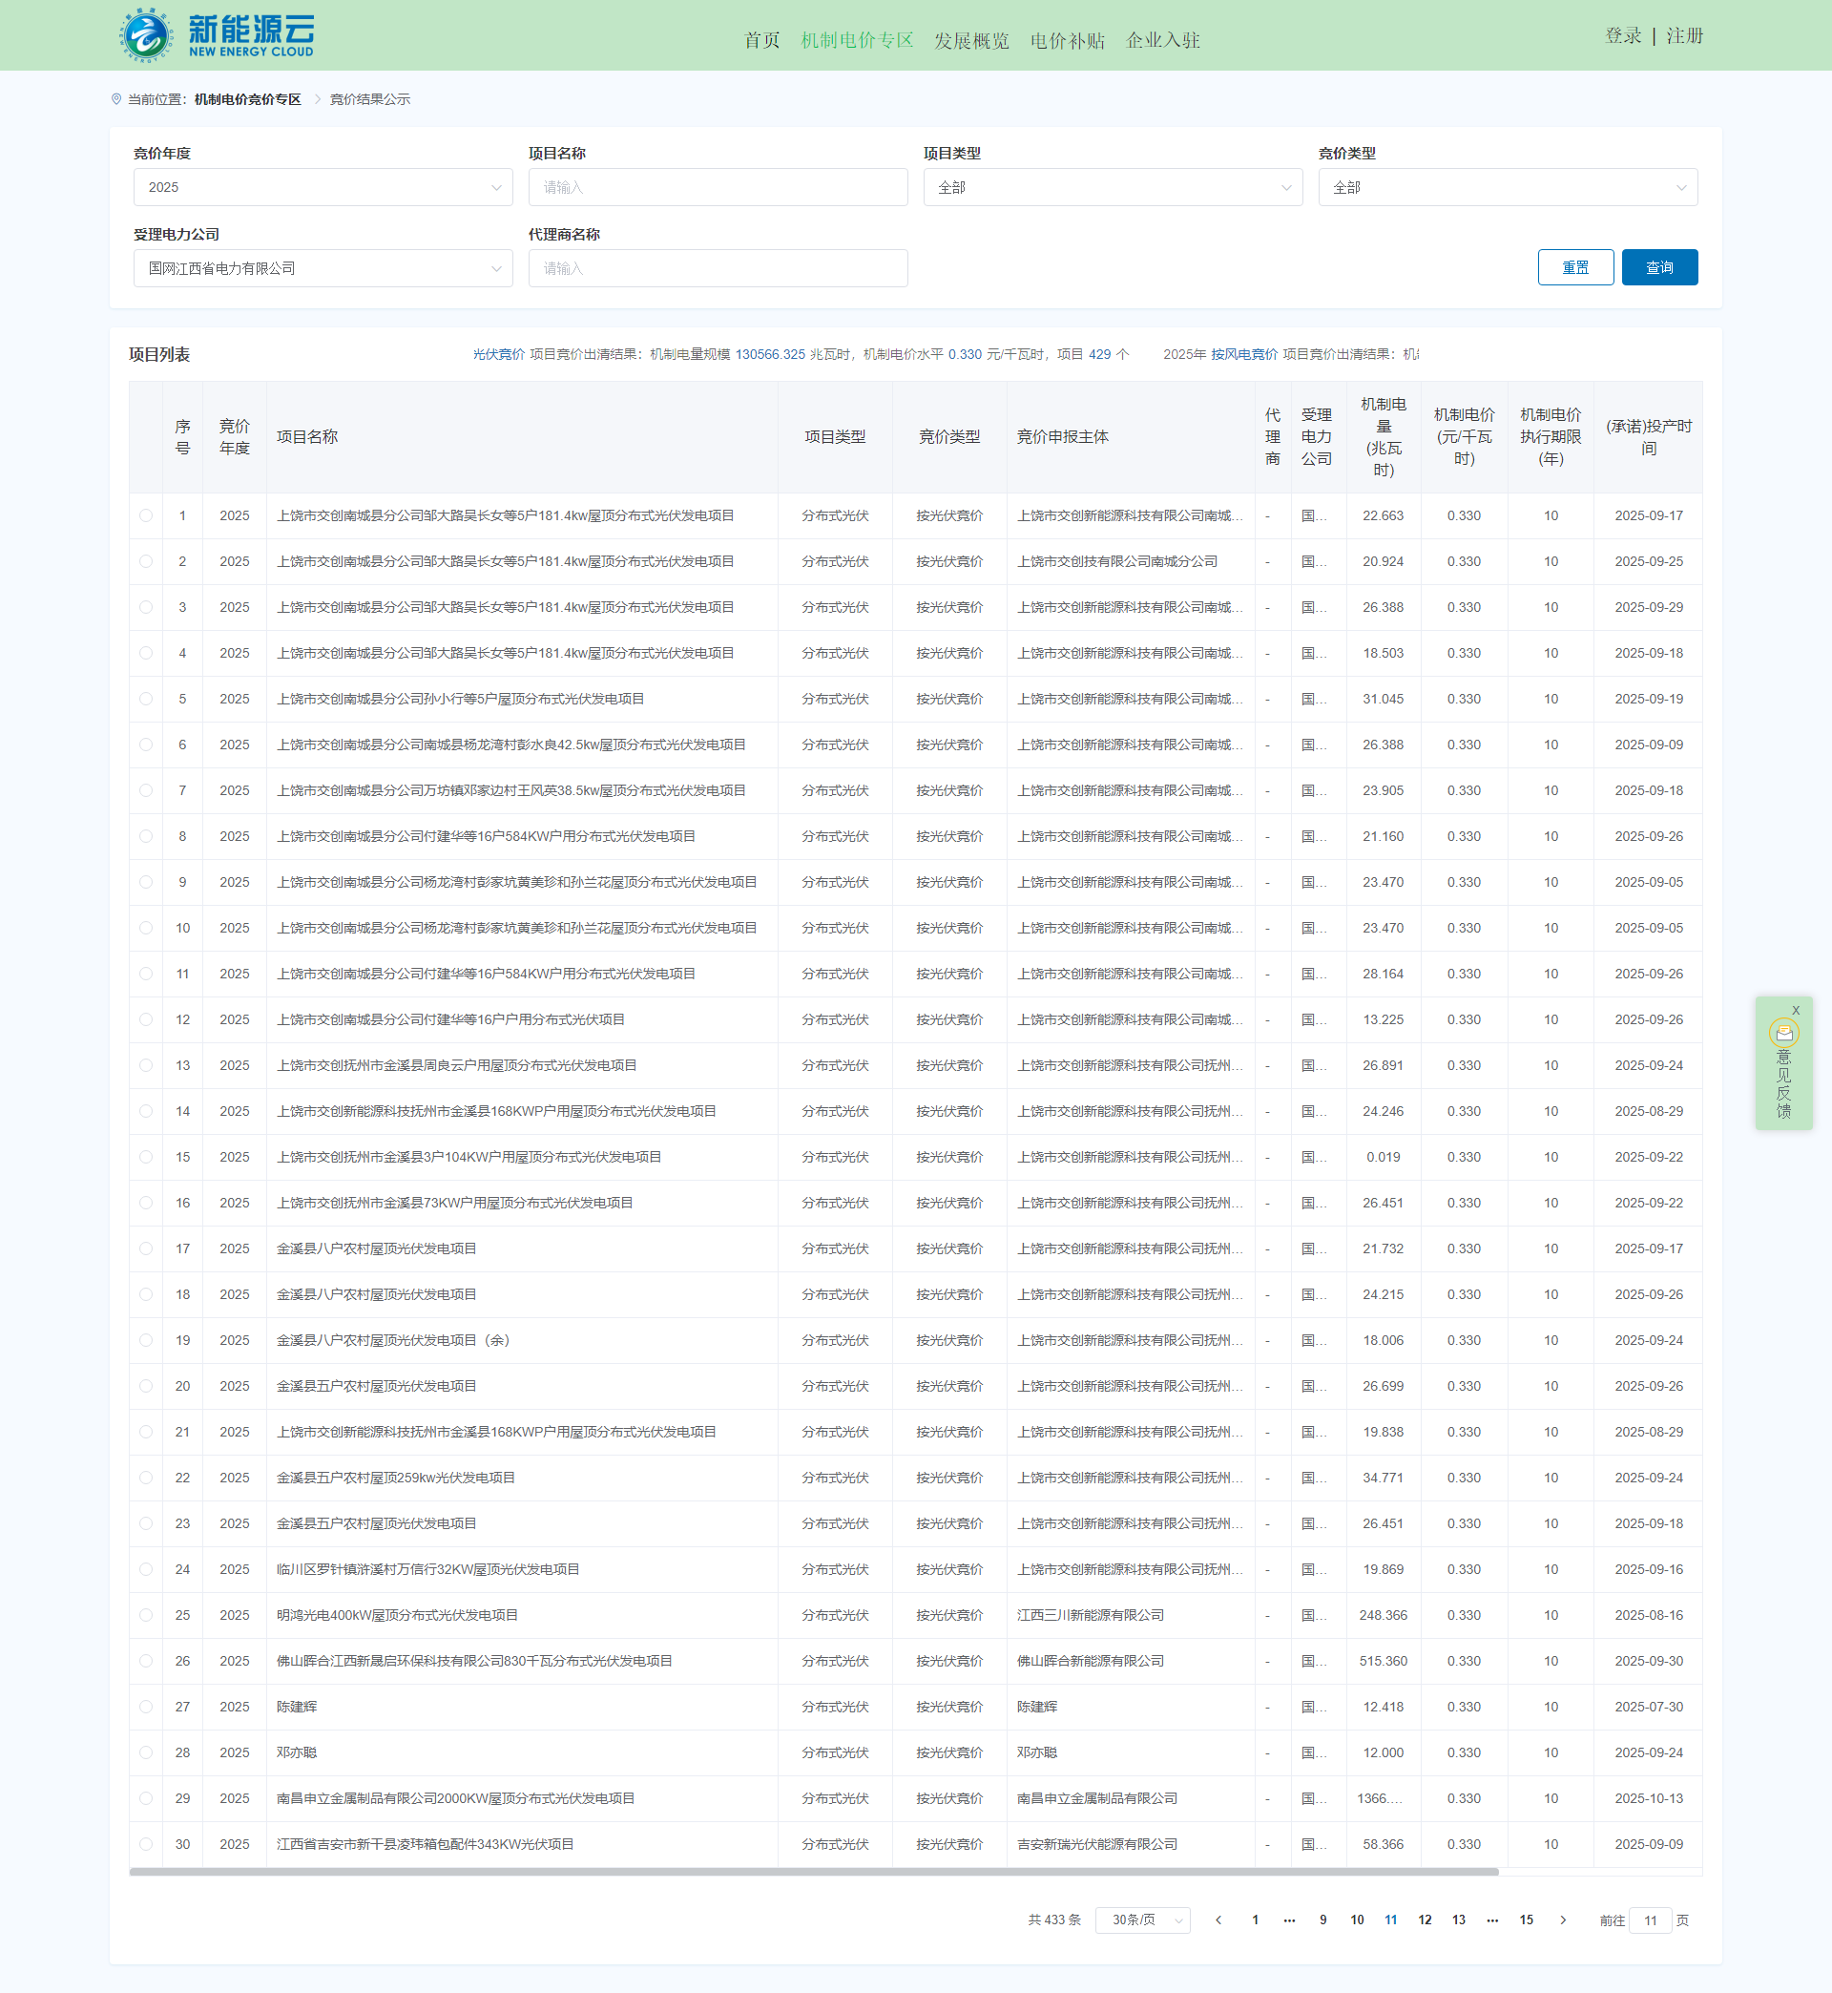
Task: Click the ellipsis after page 1
Action: (1289, 1920)
